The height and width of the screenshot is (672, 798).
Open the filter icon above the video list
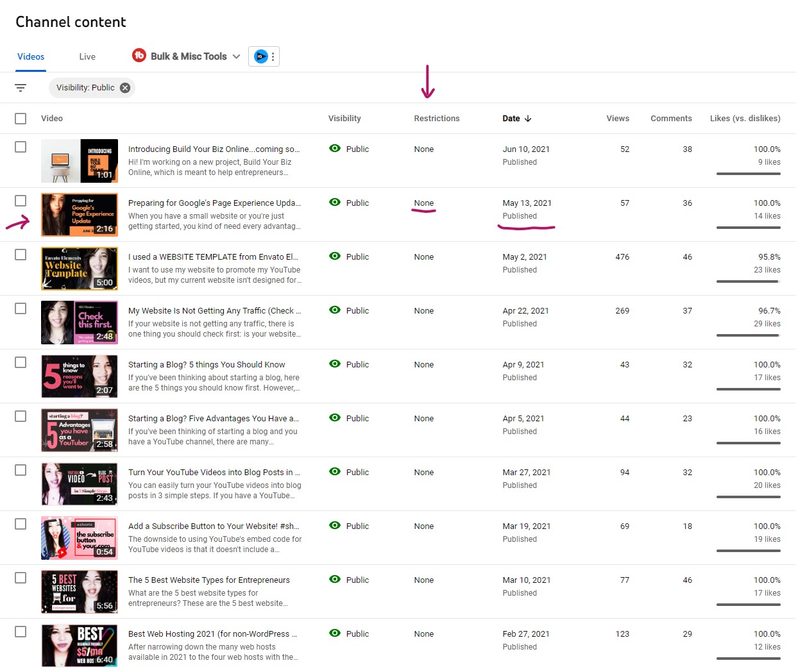[21, 87]
